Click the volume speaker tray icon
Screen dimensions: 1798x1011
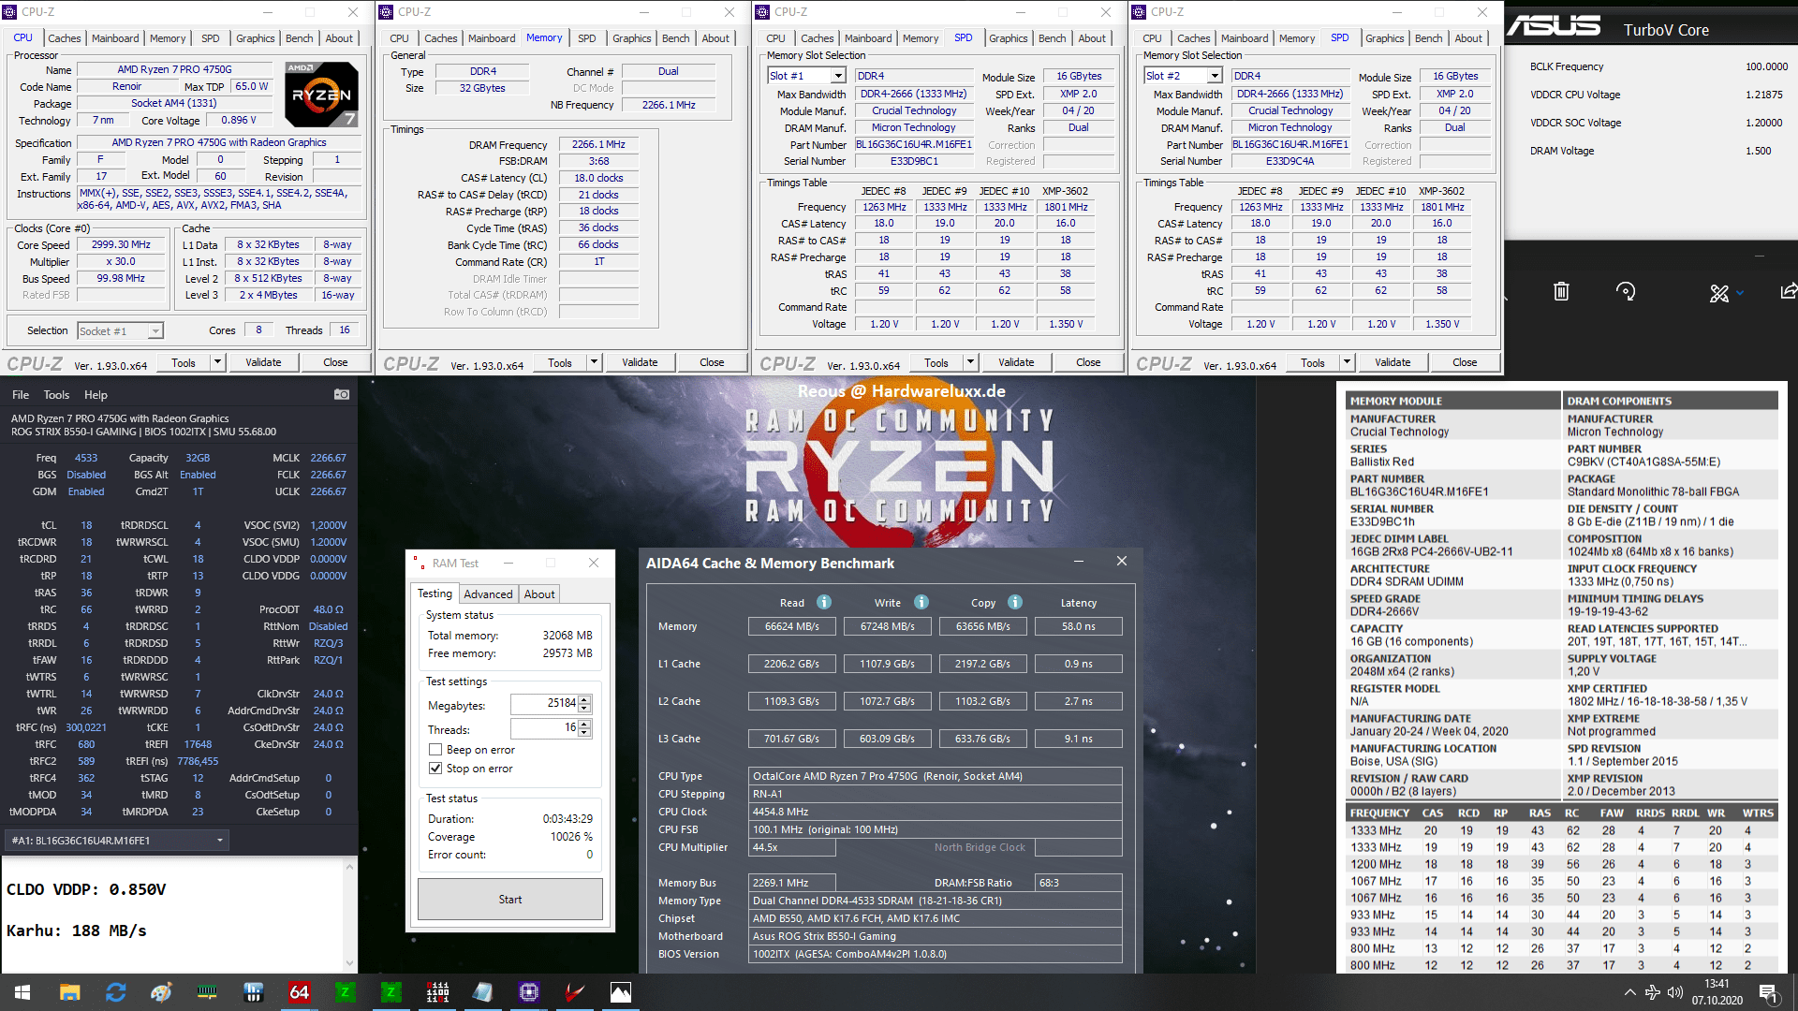[x=1675, y=992]
